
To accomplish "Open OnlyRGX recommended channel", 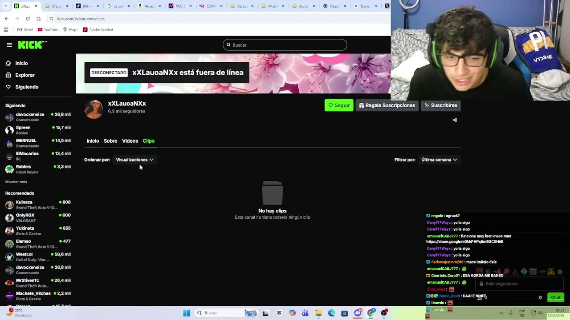I will [38, 217].
